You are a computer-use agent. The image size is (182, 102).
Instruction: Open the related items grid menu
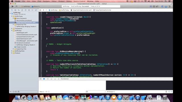click(40, 10)
